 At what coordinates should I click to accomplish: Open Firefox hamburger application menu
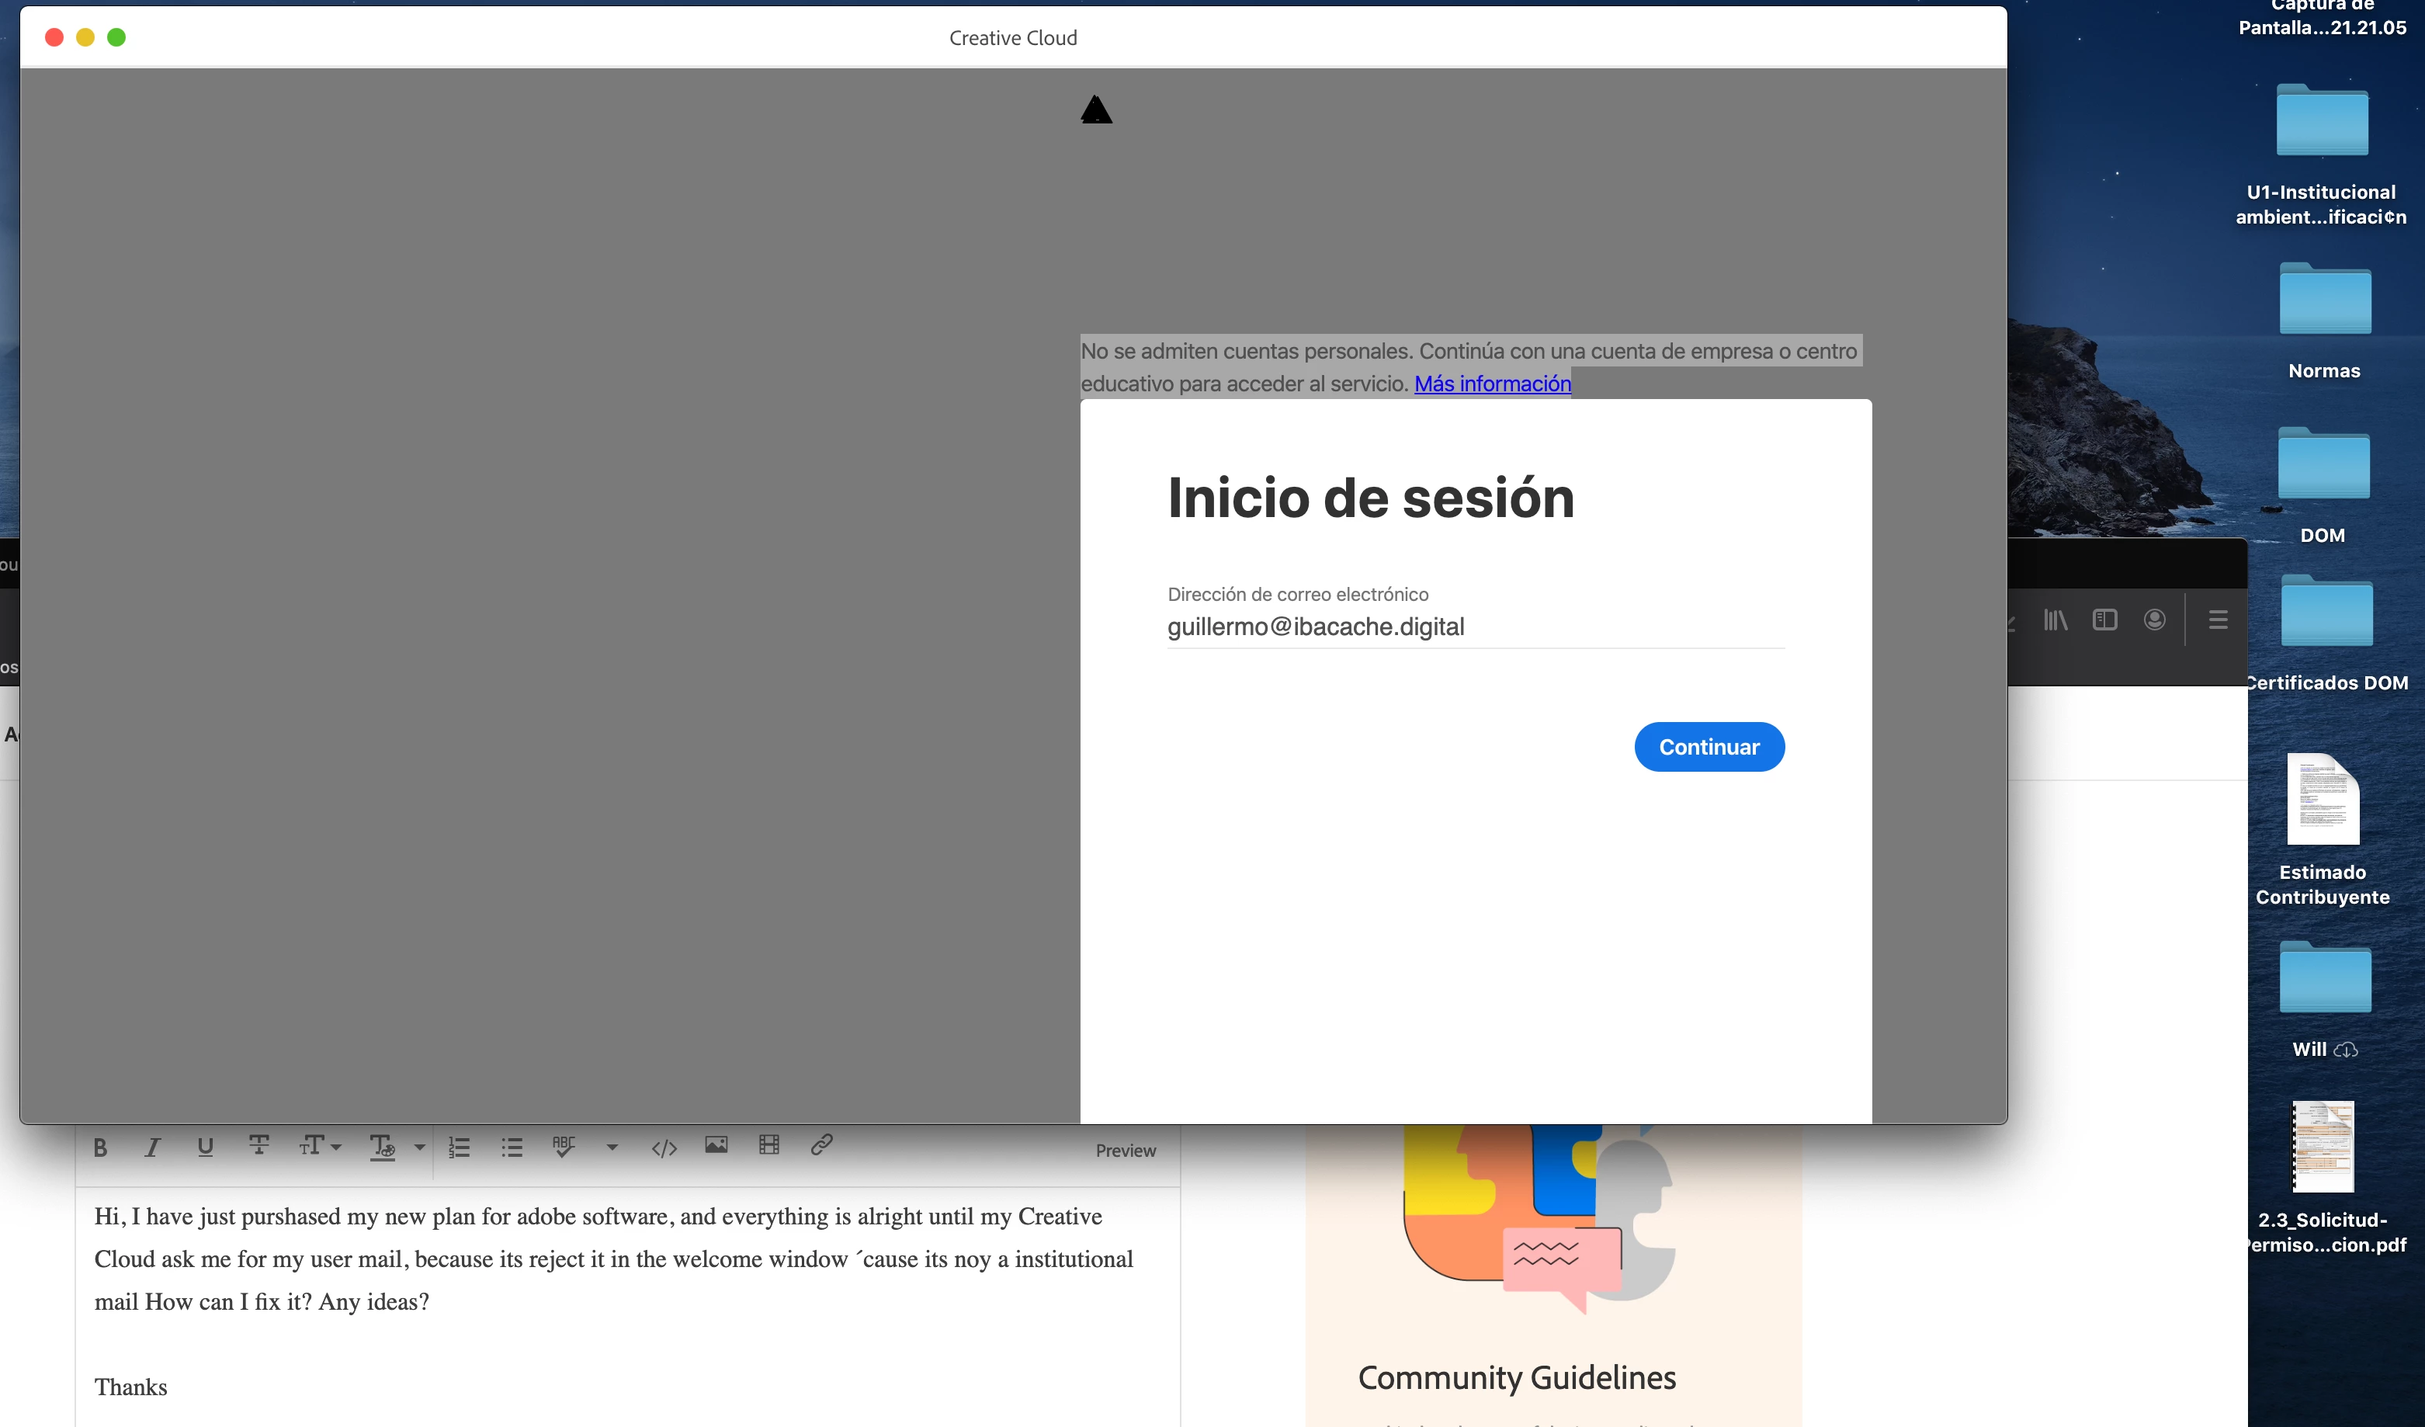click(2218, 620)
